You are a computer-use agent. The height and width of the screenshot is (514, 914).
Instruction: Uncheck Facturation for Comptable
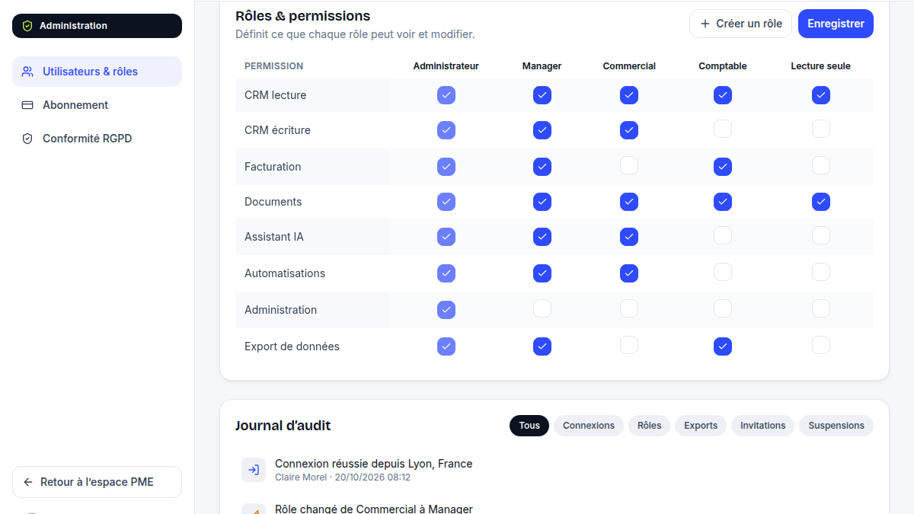(723, 166)
